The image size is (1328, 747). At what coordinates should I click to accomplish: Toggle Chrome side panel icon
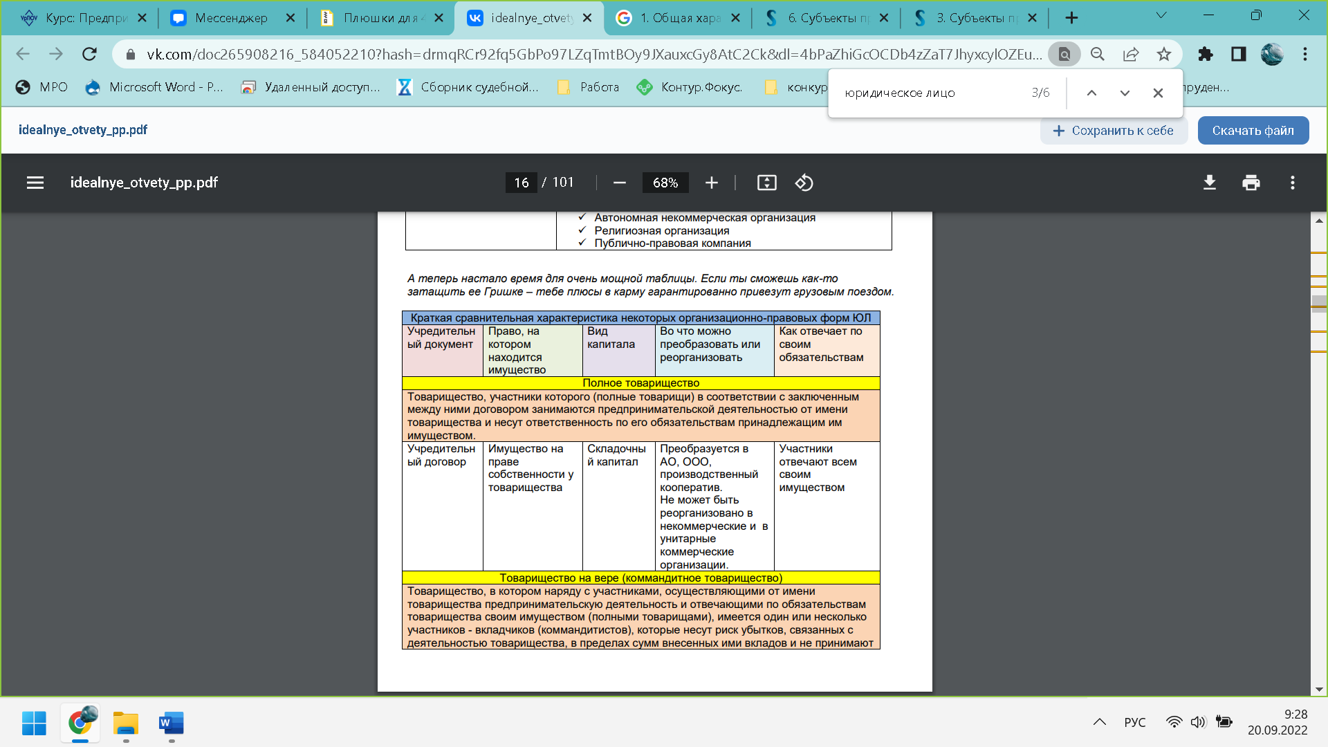click(x=1239, y=54)
